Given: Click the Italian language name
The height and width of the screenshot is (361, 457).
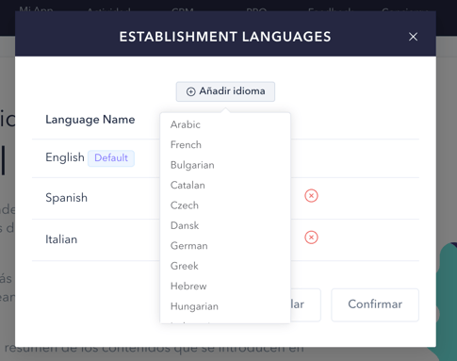Looking at the screenshot, I should coord(61,239).
